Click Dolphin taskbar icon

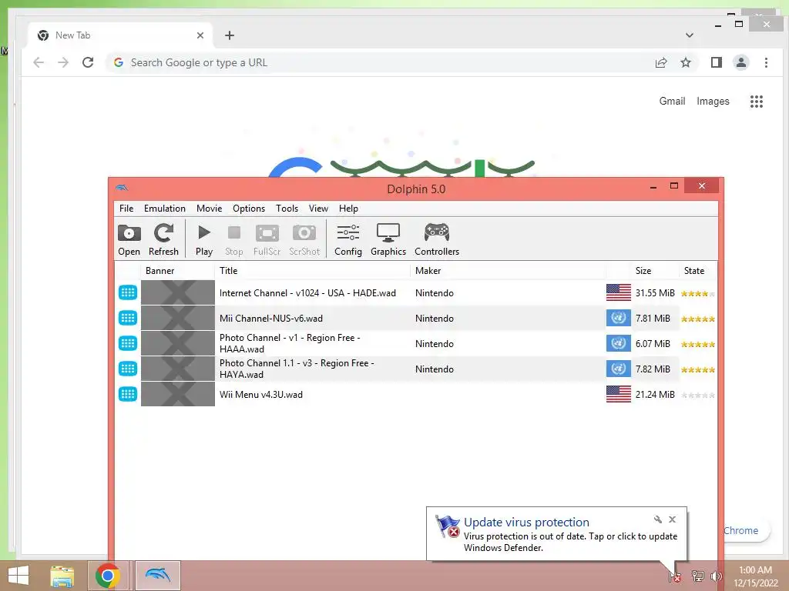157,576
